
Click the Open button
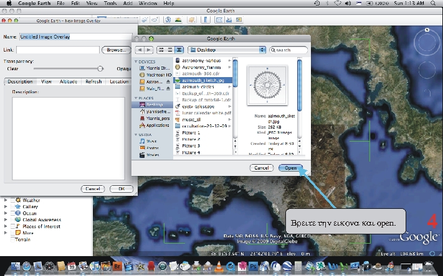coord(290,168)
